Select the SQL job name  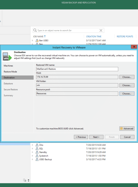coord(41,149)
